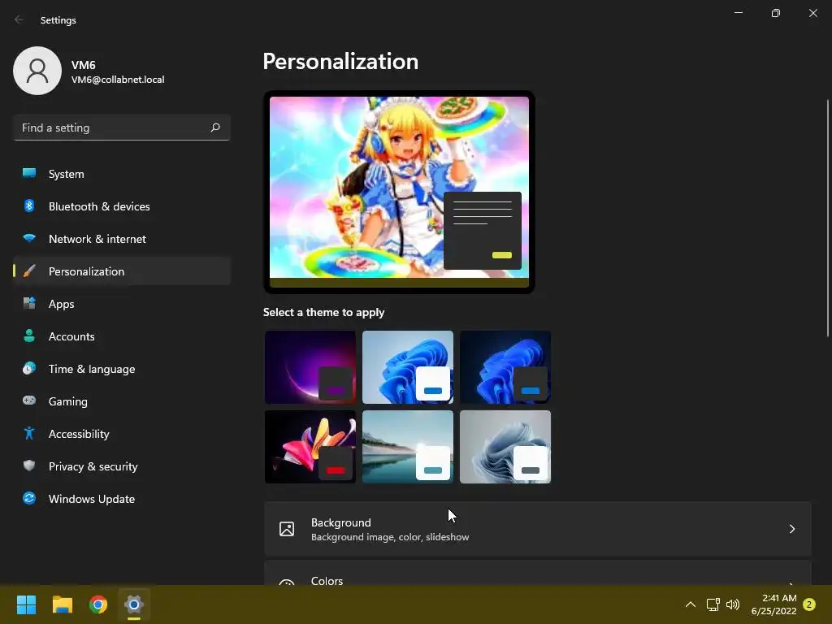Open the System settings category
The image size is (832, 624).
[x=122, y=174]
